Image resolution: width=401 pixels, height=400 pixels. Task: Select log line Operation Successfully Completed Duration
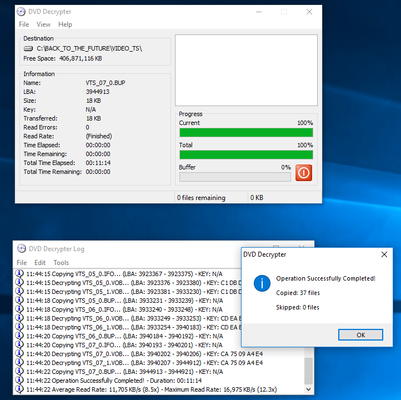click(x=114, y=381)
